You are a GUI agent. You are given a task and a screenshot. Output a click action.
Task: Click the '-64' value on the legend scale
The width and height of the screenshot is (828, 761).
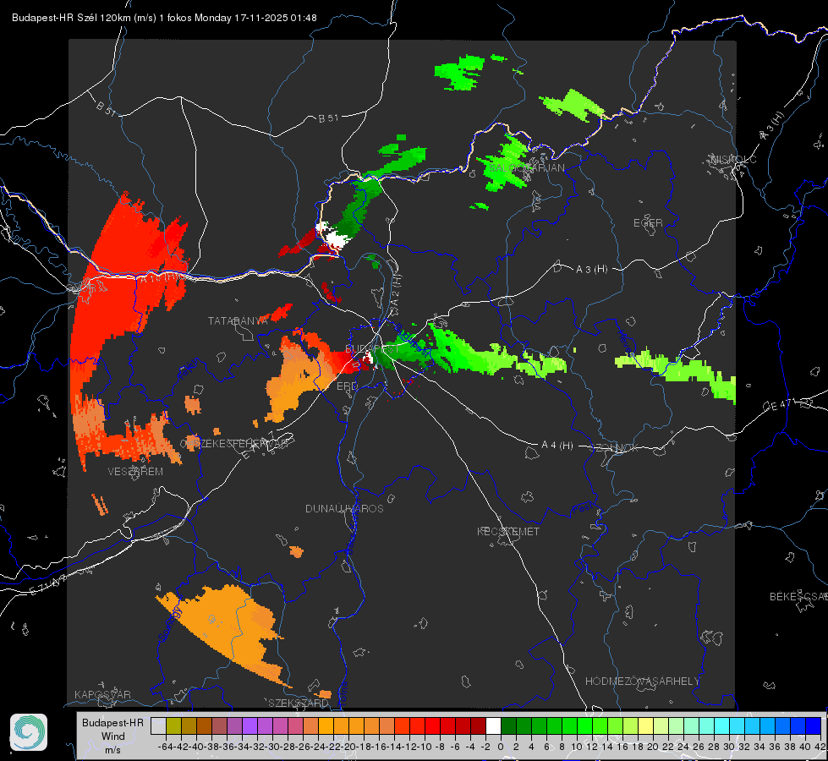pos(165,747)
